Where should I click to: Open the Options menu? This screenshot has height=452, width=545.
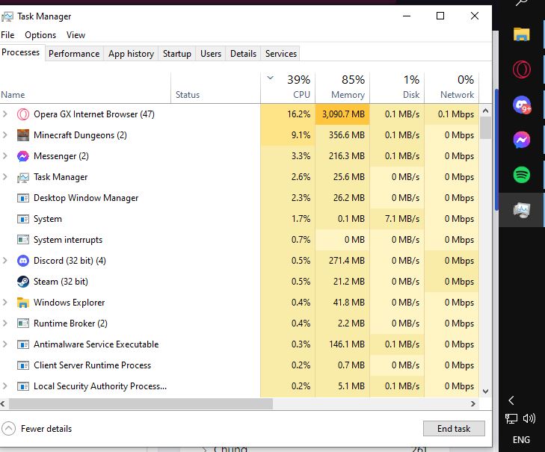pos(40,35)
